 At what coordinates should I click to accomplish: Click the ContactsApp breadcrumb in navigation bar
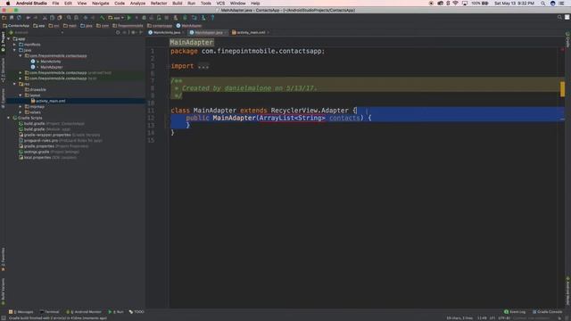[16, 26]
